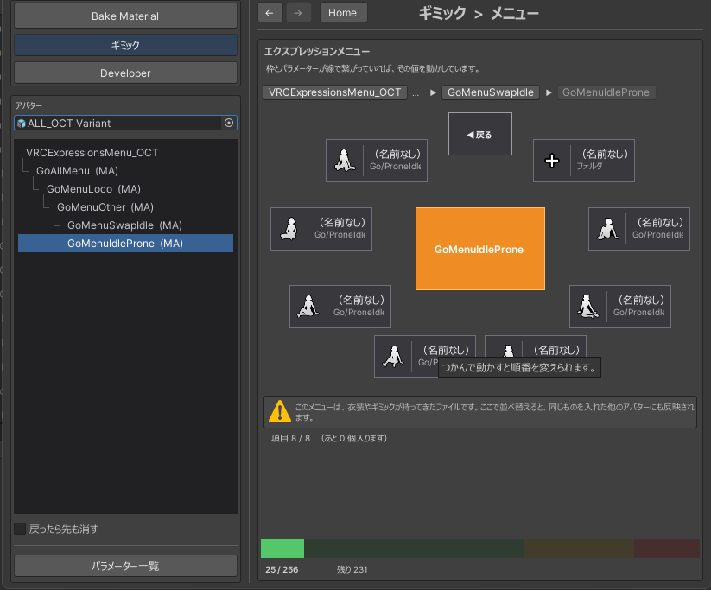Viewport: 711px width, 590px height.
Task: Select VRCExpressionsMenu_OCT in the menu tree
Action: click(92, 153)
